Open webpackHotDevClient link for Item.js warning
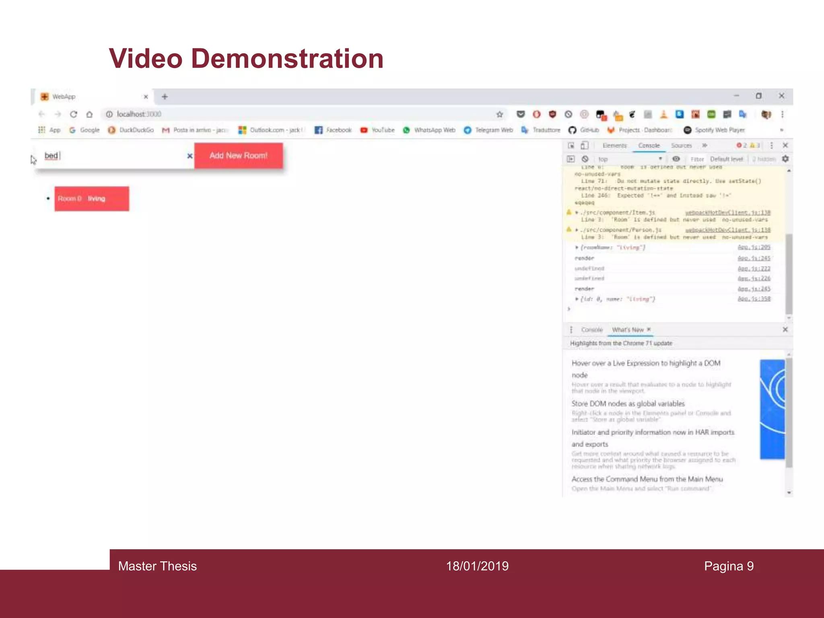Screen dimensions: 824x618 click(728, 212)
